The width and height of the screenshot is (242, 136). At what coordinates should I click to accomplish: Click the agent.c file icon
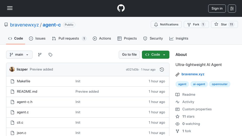[13, 112]
